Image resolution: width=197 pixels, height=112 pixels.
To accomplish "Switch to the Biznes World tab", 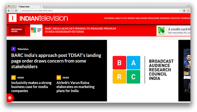I will pos(29,6).
